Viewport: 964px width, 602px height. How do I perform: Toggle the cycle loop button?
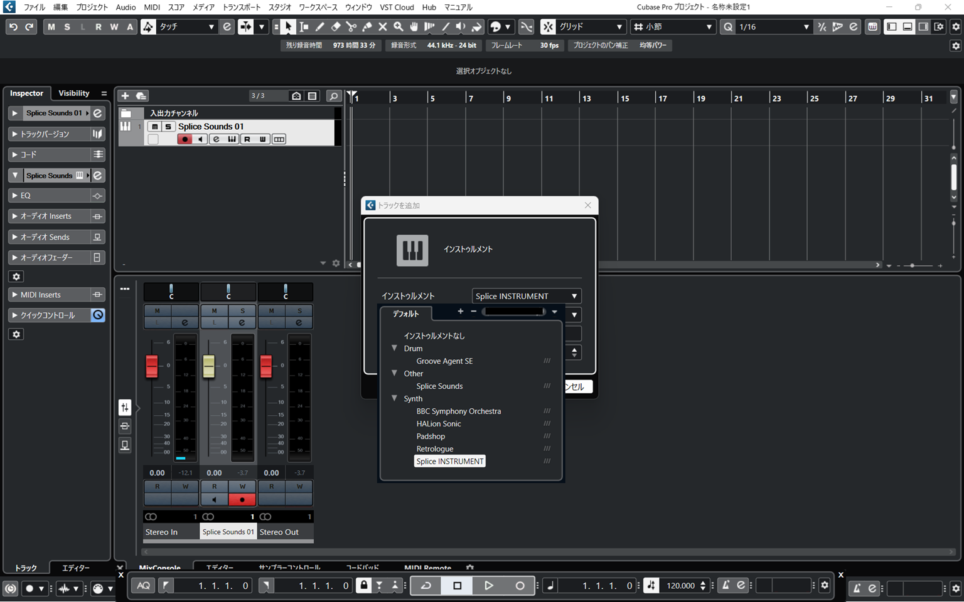[x=426, y=586]
